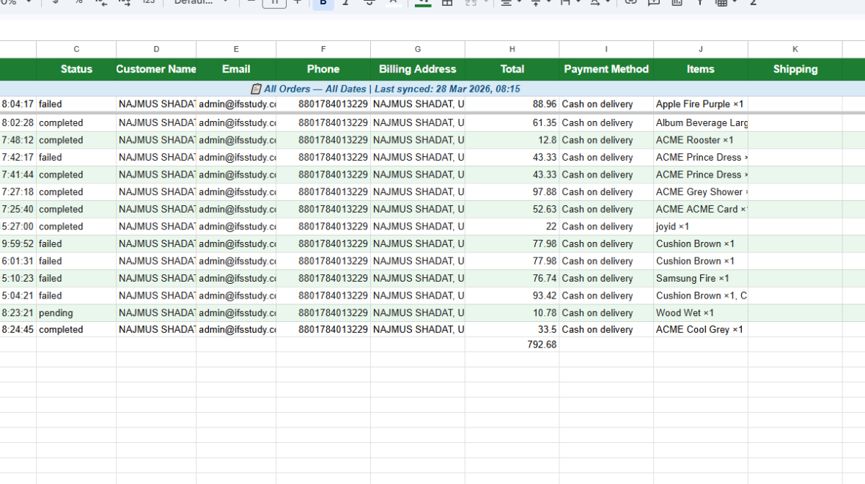This screenshot has height=484, width=865.
Task: Select the status cell in the 8:04:17 row
Action: 76,103
